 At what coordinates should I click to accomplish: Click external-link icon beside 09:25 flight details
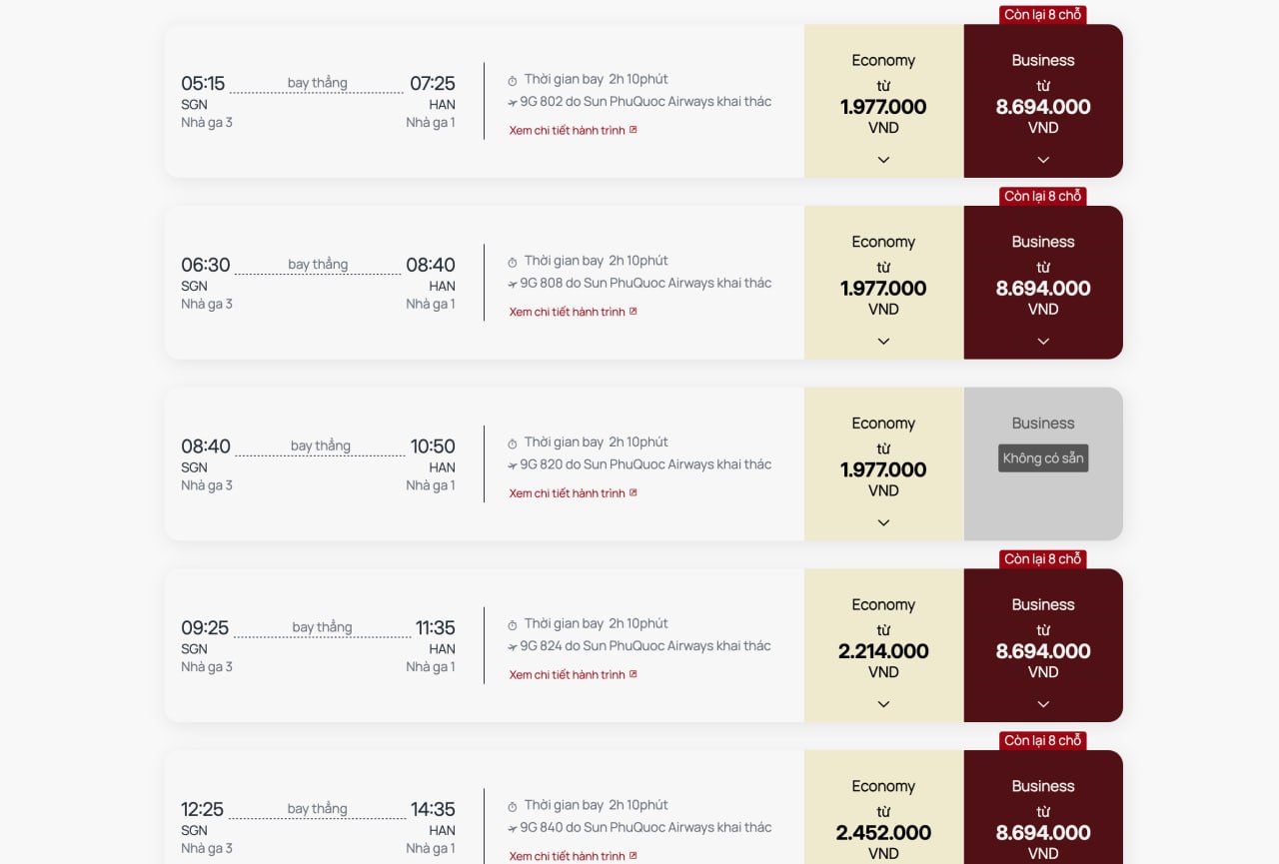pyautogui.click(x=634, y=674)
